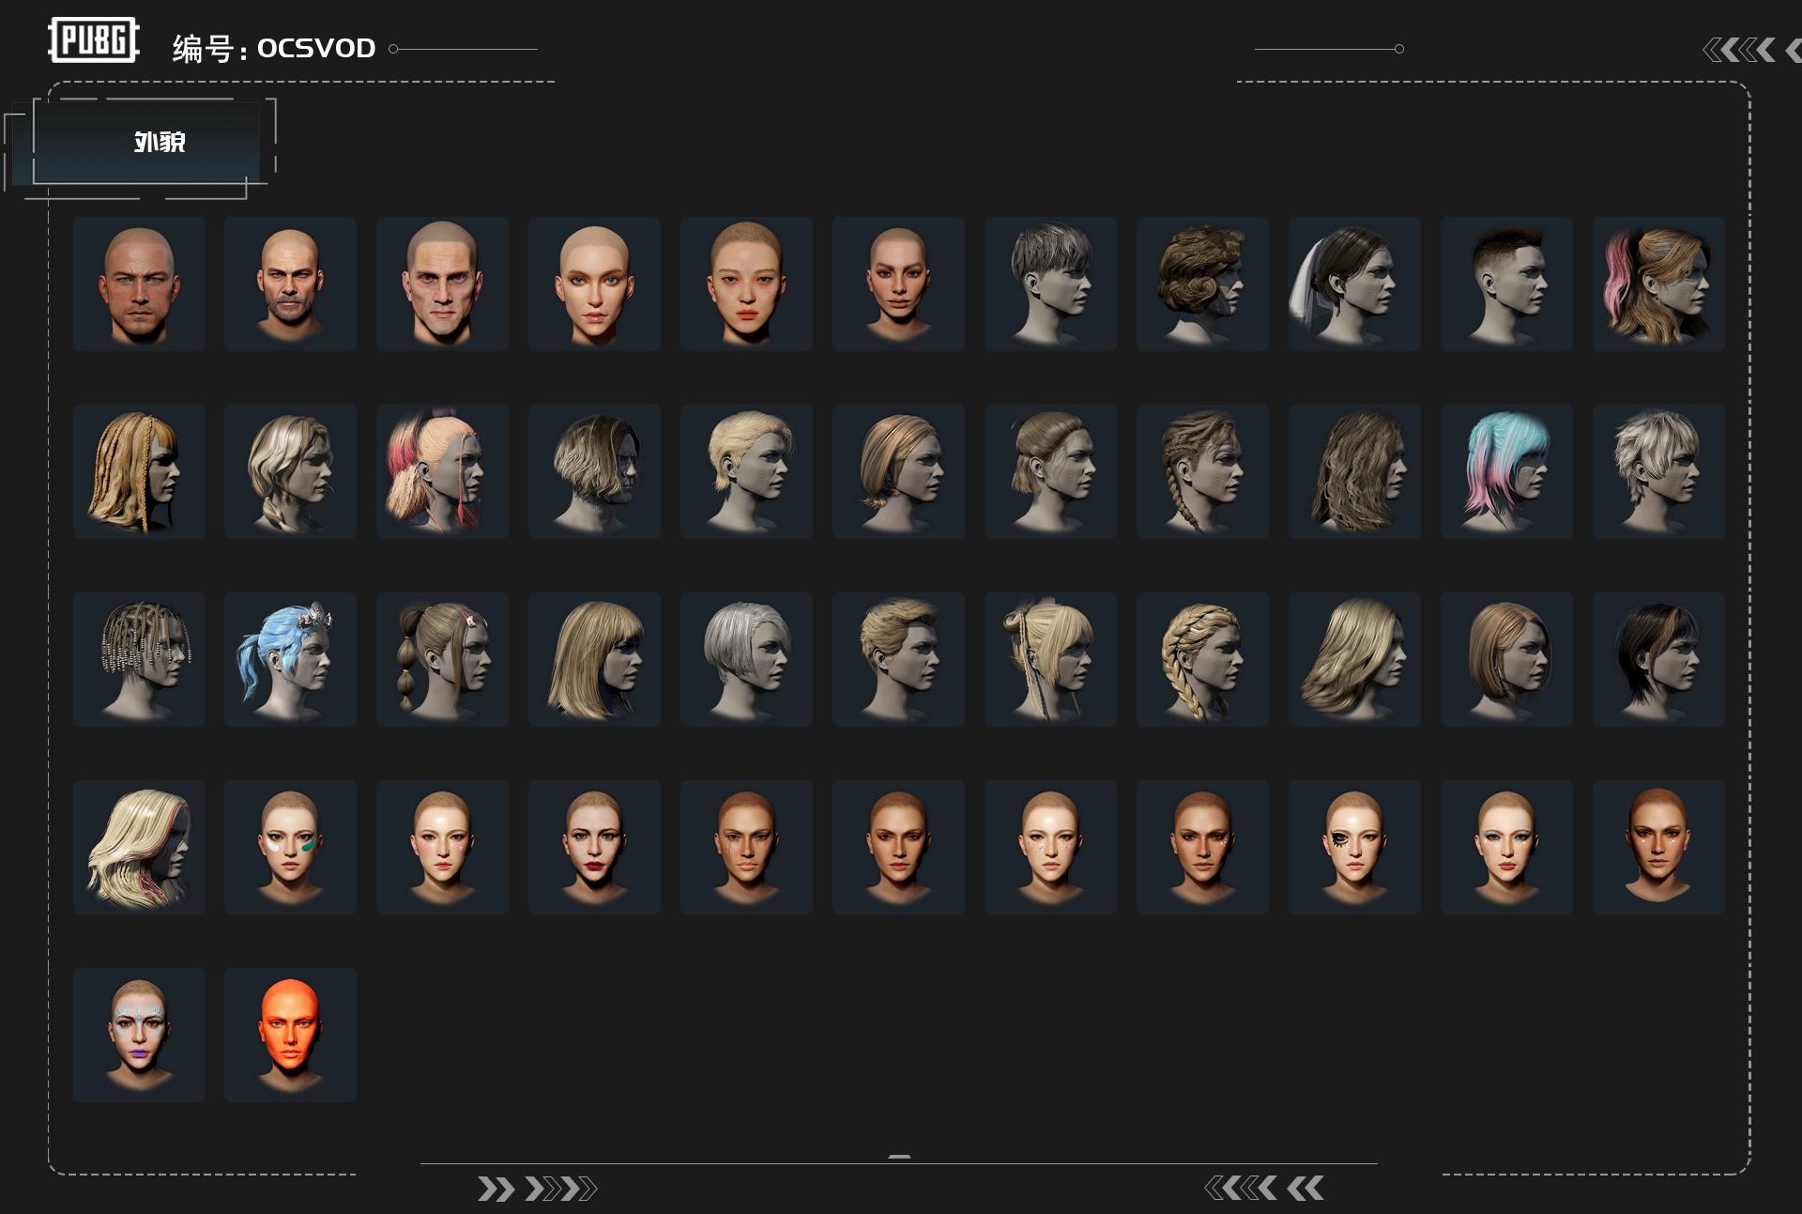The height and width of the screenshot is (1214, 1802).
Task: Choose the blue ponytail with hair ornaments
Action: 290,659
